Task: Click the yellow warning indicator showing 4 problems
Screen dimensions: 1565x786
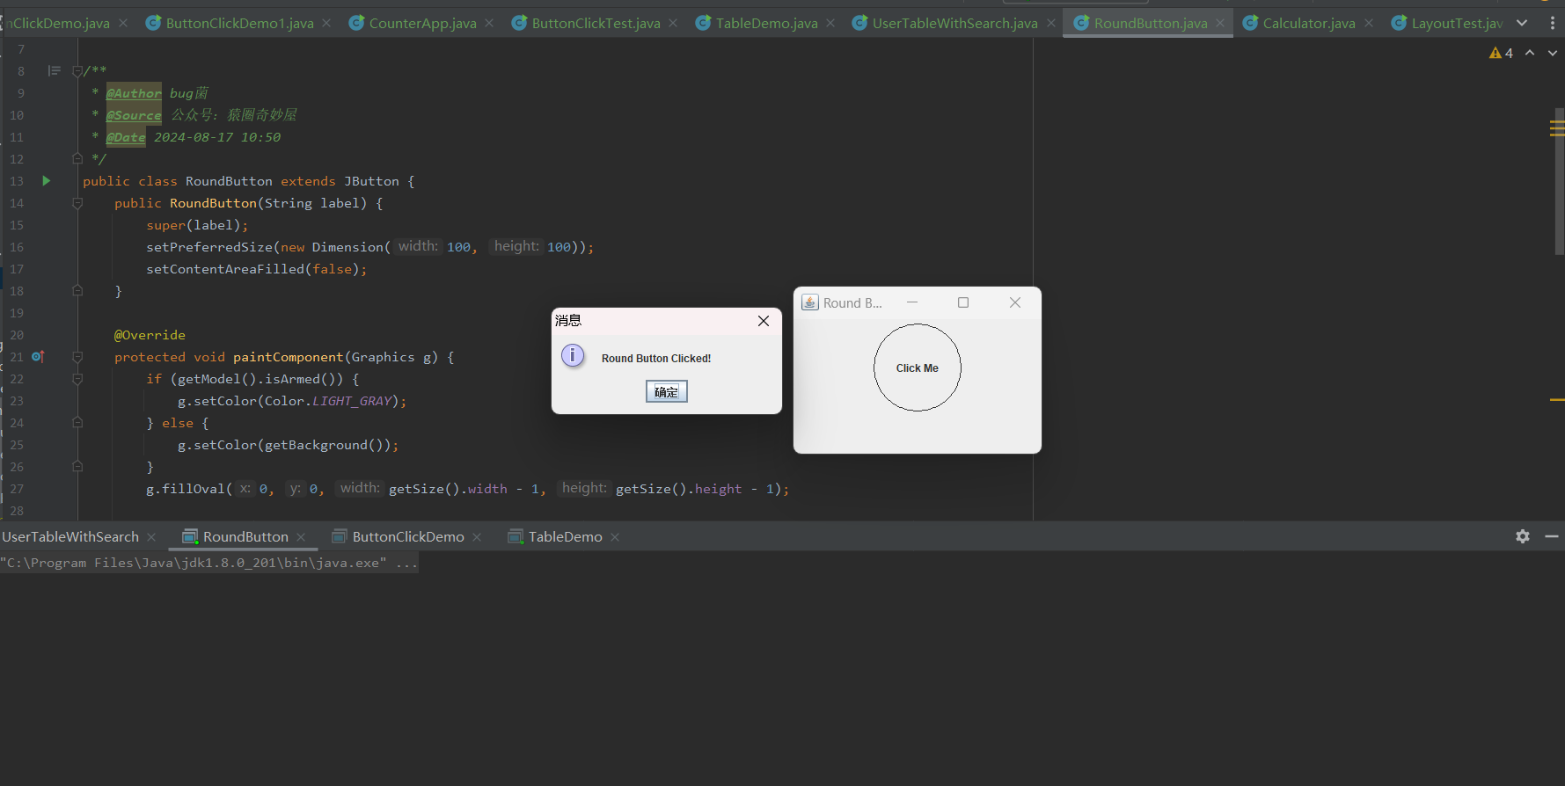Action: [x=1501, y=54]
